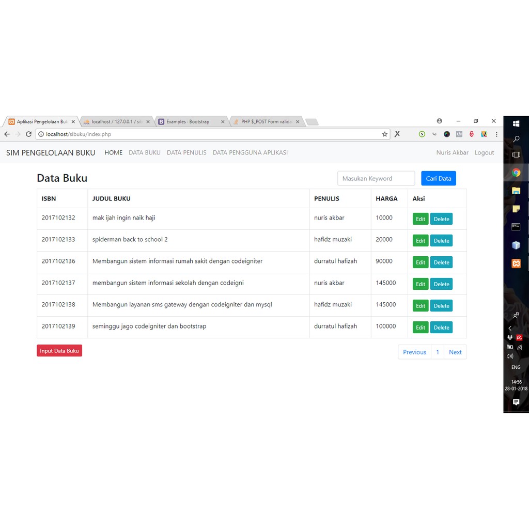Open File Explorer from the taskbar

(x=516, y=191)
